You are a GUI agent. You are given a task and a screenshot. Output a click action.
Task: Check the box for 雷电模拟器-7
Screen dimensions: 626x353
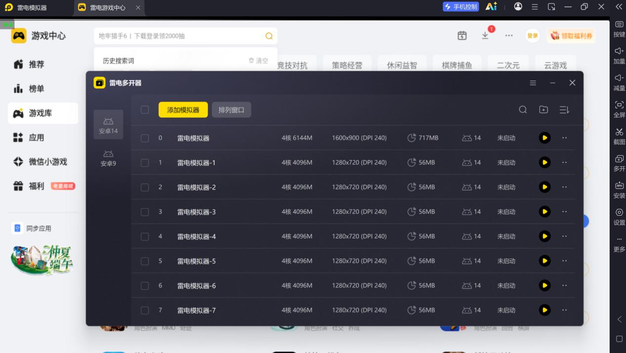tap(145, 311)
